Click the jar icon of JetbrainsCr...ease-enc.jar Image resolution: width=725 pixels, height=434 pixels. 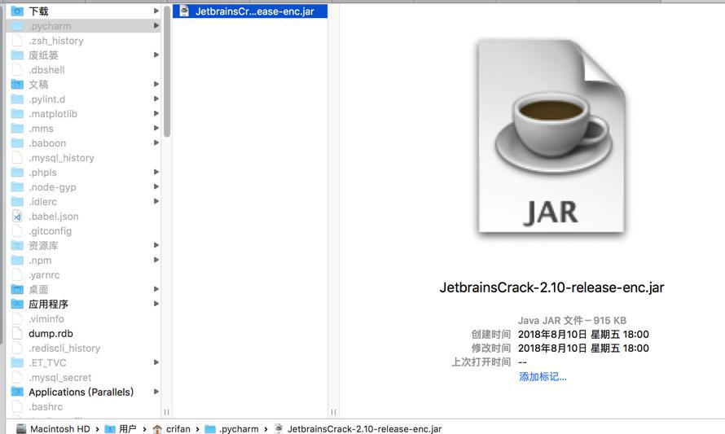[x=184, y=11]
